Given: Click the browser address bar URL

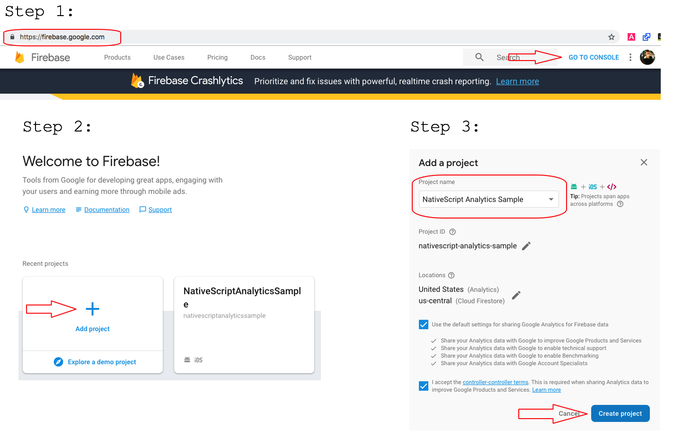Looking at the screenshot, I should [x=62, y=37].
